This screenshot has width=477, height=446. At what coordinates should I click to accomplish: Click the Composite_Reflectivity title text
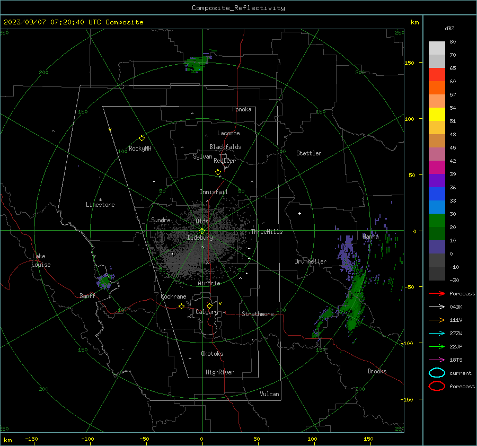tap(238, 8)
